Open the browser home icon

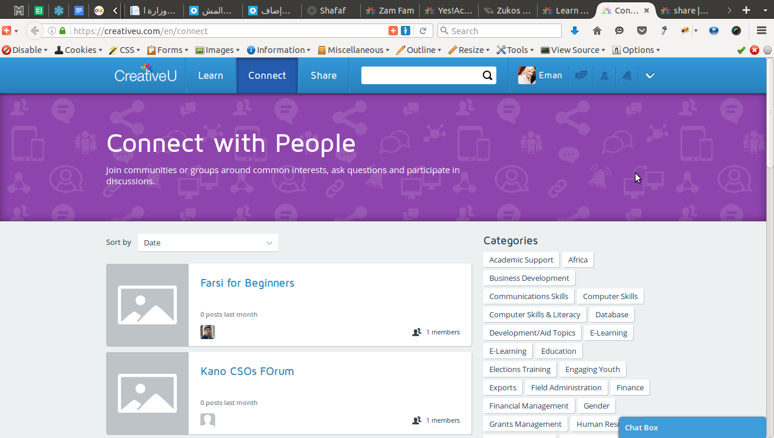click(x=597, y=31)
